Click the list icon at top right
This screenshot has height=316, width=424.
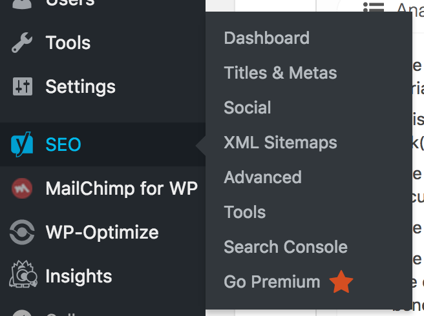coord(374,6)
